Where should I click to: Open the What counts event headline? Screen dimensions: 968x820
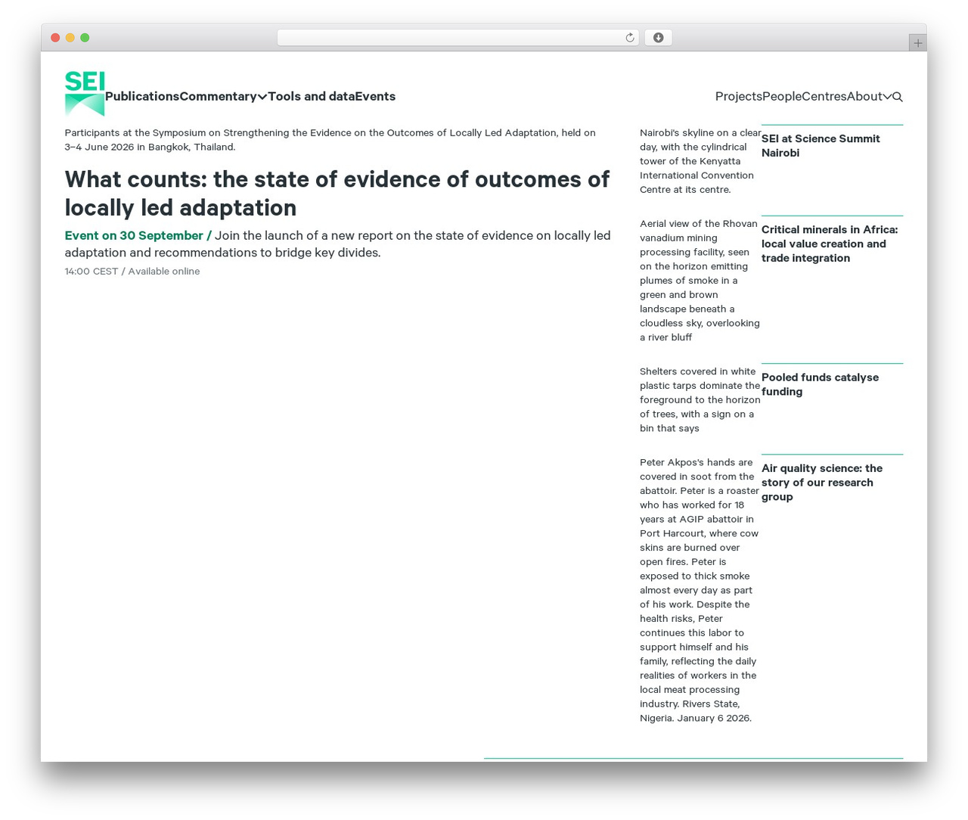pos(337,193)
